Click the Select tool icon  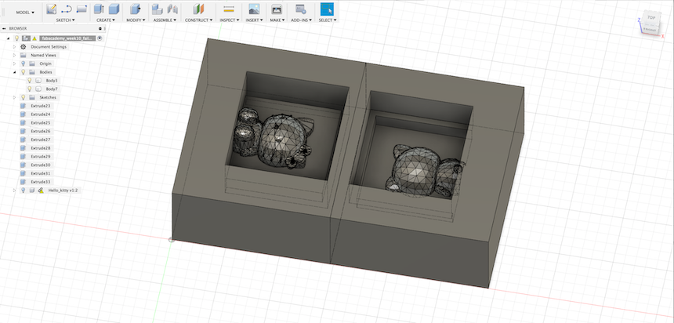(327, 9)
